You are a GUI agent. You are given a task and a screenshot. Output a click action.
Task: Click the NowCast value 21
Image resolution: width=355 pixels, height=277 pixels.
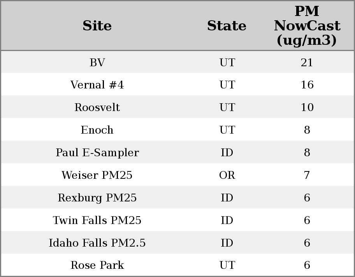click(x=307, y=62)
